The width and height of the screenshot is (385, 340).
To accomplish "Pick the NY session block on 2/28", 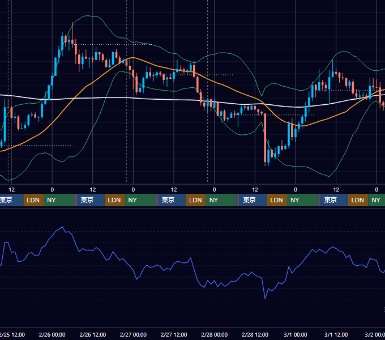I will point(302,200).
